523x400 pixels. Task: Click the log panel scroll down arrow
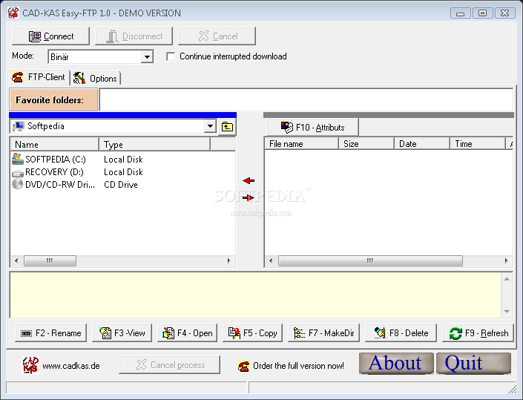tap(507, 311)
